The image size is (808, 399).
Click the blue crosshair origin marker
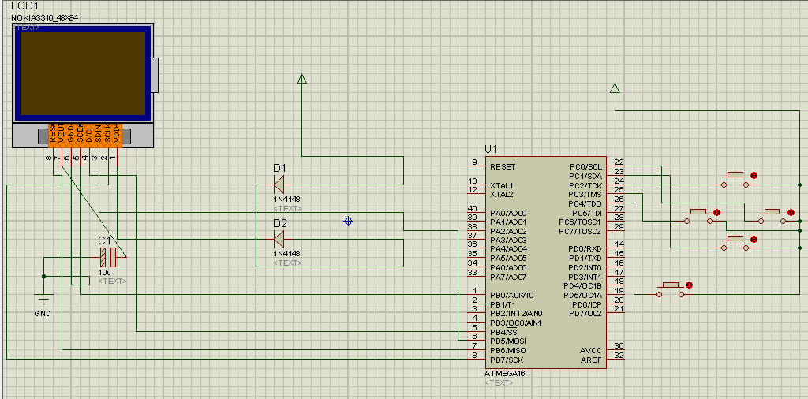point(348,222)
